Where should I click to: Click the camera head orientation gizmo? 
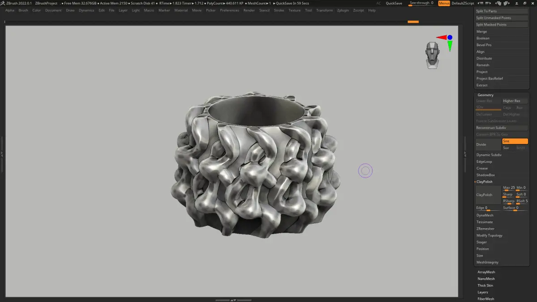[x=432, y=55]
